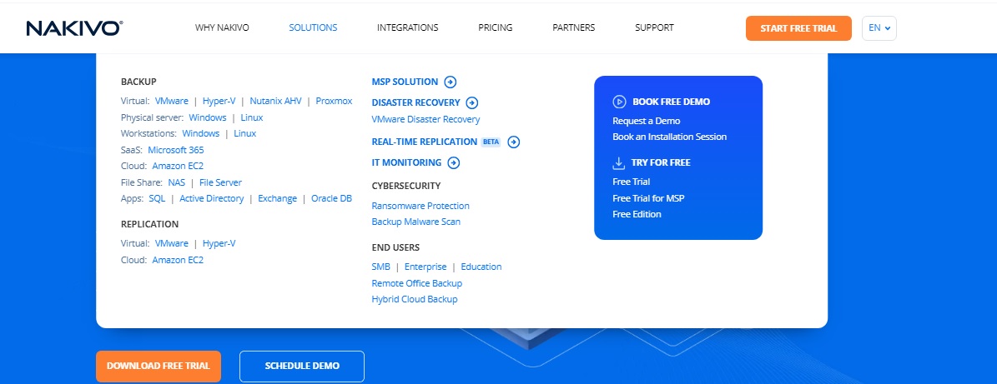Click the arrow icon beside IT Monitoring
The height and width of the screenshot is (384, 997).
pos(453,163)
